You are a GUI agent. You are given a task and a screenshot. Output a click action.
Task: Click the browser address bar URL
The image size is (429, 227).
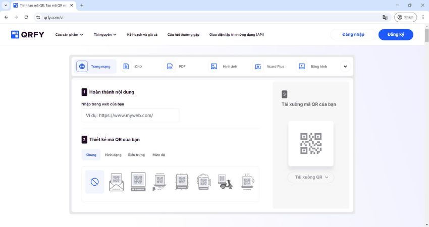[x=53, y=18]
